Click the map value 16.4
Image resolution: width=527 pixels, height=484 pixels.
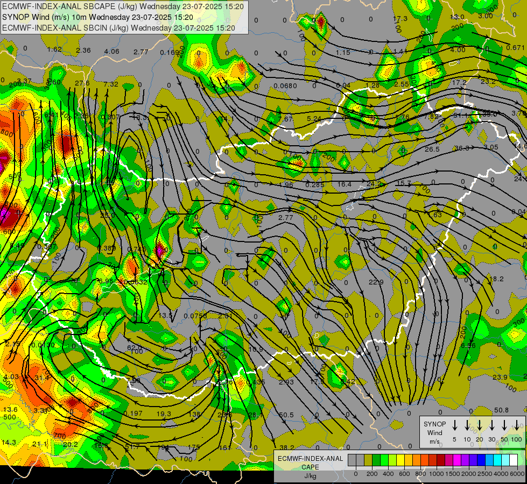pyautogui.click(x=344, y=184)
